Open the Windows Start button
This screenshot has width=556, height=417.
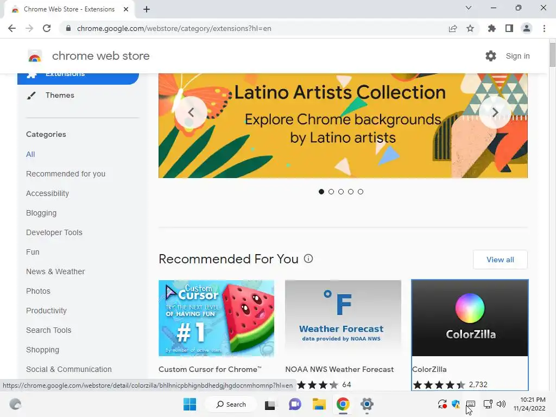click(189, 404)
